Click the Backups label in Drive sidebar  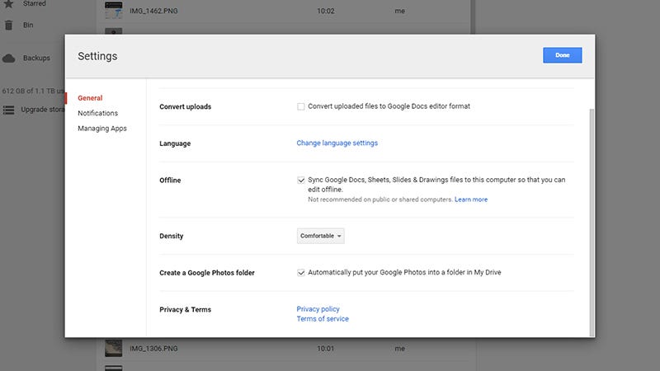[x=36, y=58]
